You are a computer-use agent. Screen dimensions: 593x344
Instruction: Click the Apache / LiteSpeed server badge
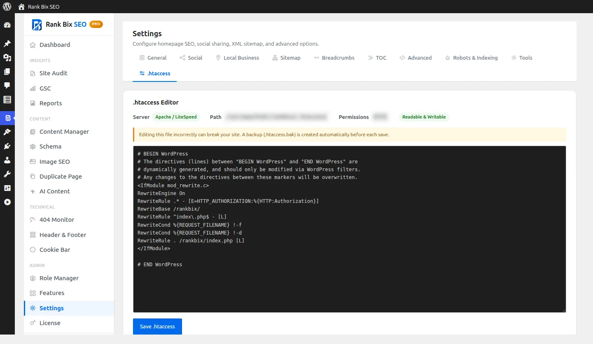[x=176, y=117]
